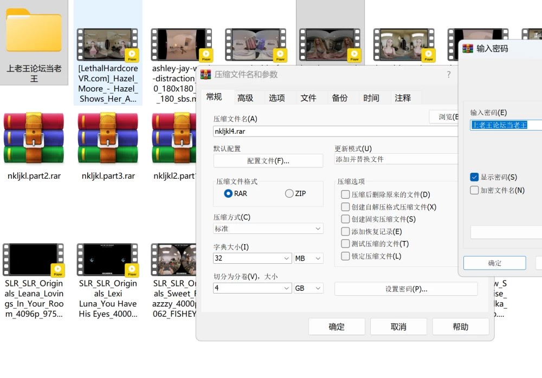Click the 帮助 button
The image size is (542, 378).
pos(460,327)
